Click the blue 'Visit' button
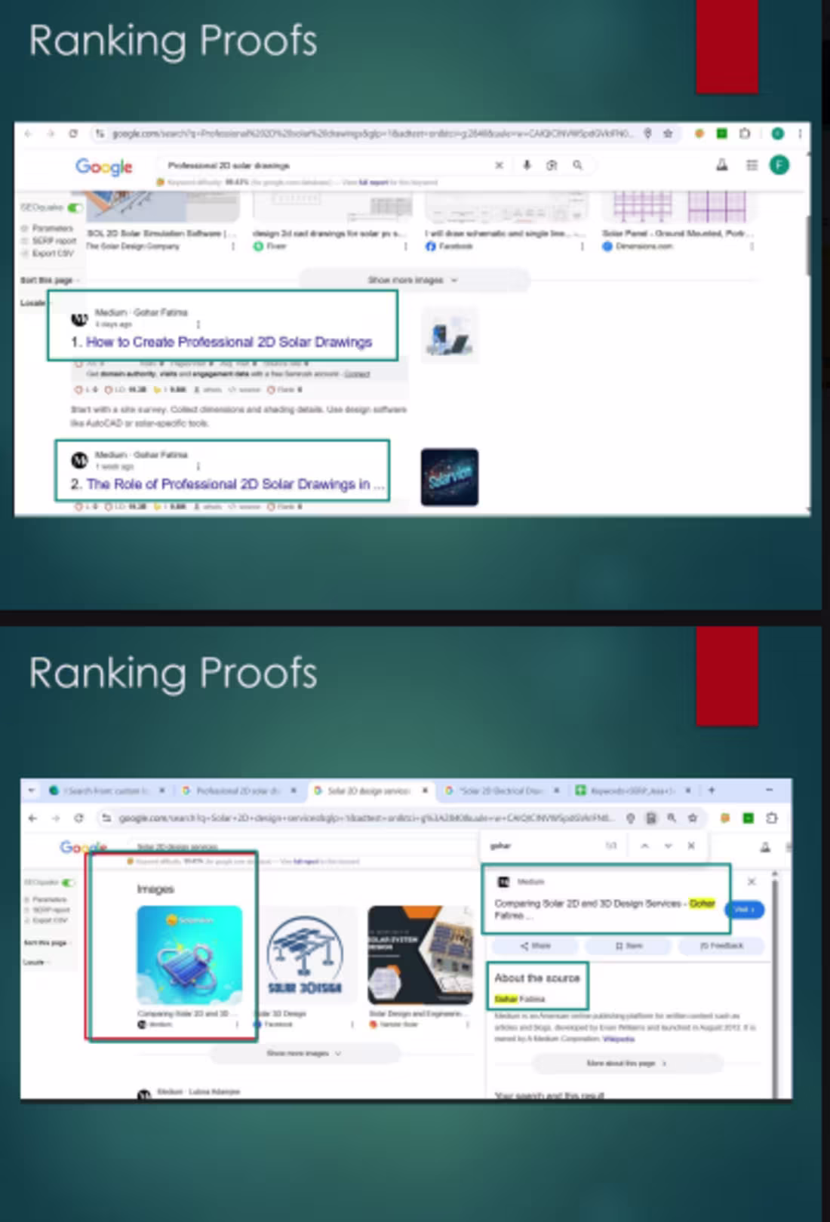The width and height of the screenshot is (830, 1222). 745,910
